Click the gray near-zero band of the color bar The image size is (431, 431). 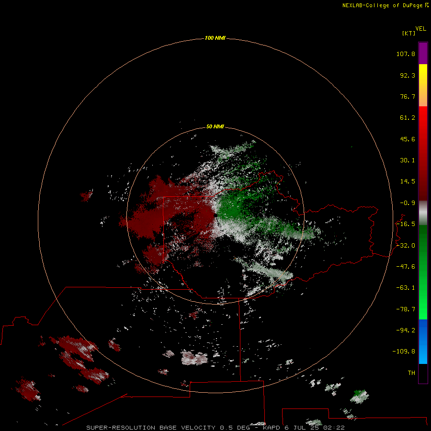pyautogui.click(x=423, y=213)
